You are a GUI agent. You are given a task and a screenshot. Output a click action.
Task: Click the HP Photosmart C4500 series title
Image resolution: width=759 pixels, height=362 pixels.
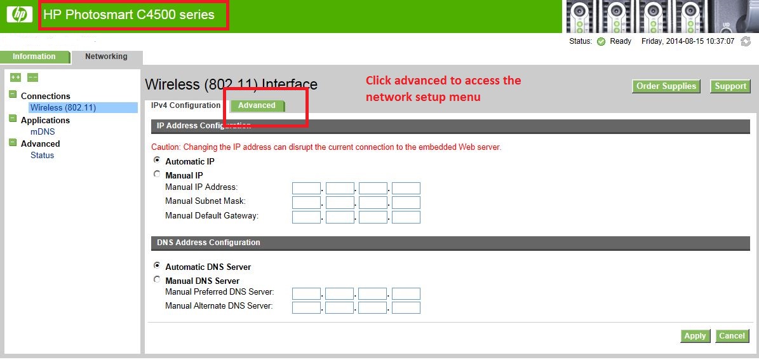pyautogui.click(x=129, y=15)
